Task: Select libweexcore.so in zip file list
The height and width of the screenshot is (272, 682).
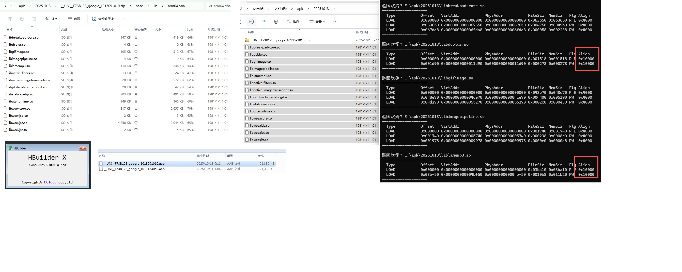Action: (x=19, y=109)
